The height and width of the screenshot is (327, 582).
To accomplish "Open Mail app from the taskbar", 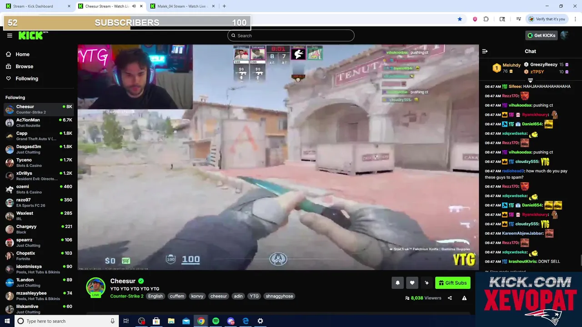I will click(x=186, y=321).
